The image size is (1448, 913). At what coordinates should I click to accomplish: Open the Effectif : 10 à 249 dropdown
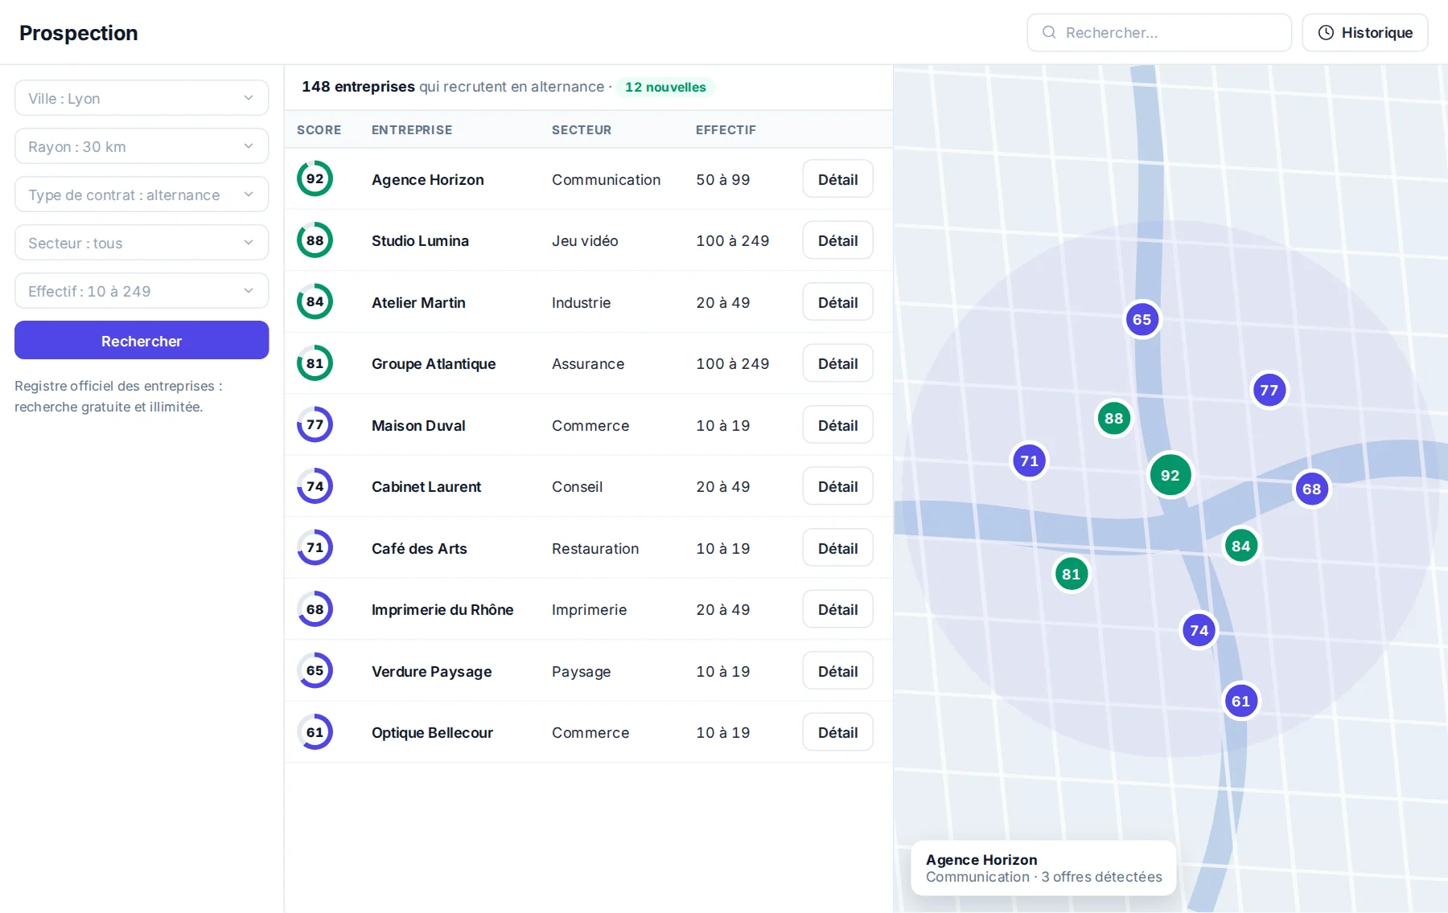tap(142, 291)
